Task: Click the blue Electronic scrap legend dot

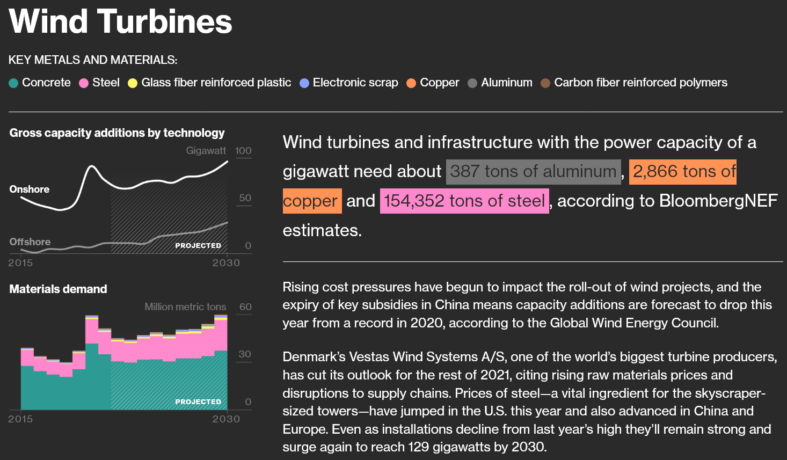Action: 304,83
